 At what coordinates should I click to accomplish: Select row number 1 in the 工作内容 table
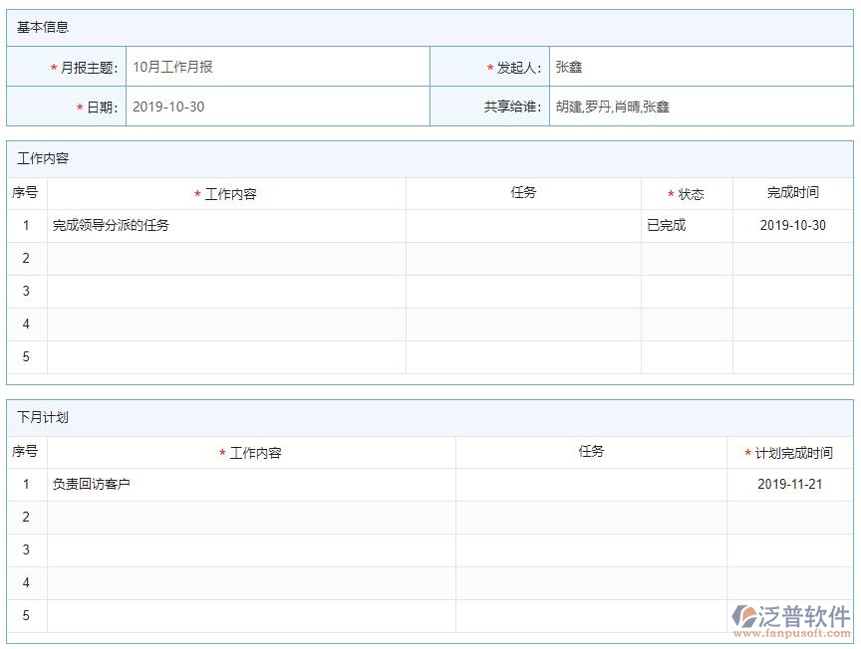(x=26, y=225)
